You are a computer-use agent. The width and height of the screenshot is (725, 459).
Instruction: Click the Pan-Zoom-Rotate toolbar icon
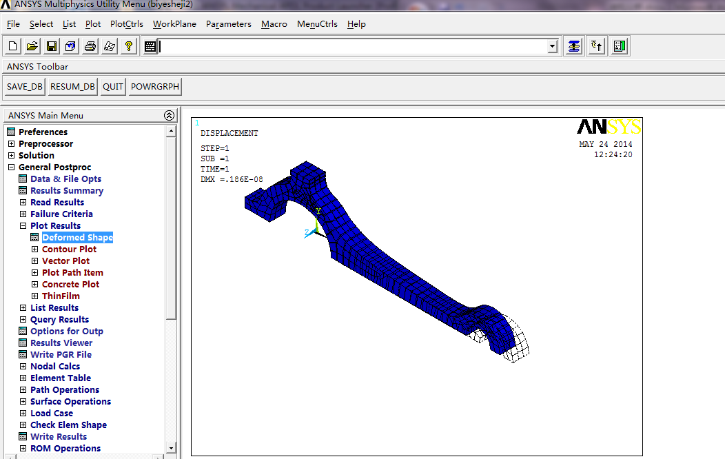click(71, 46)
